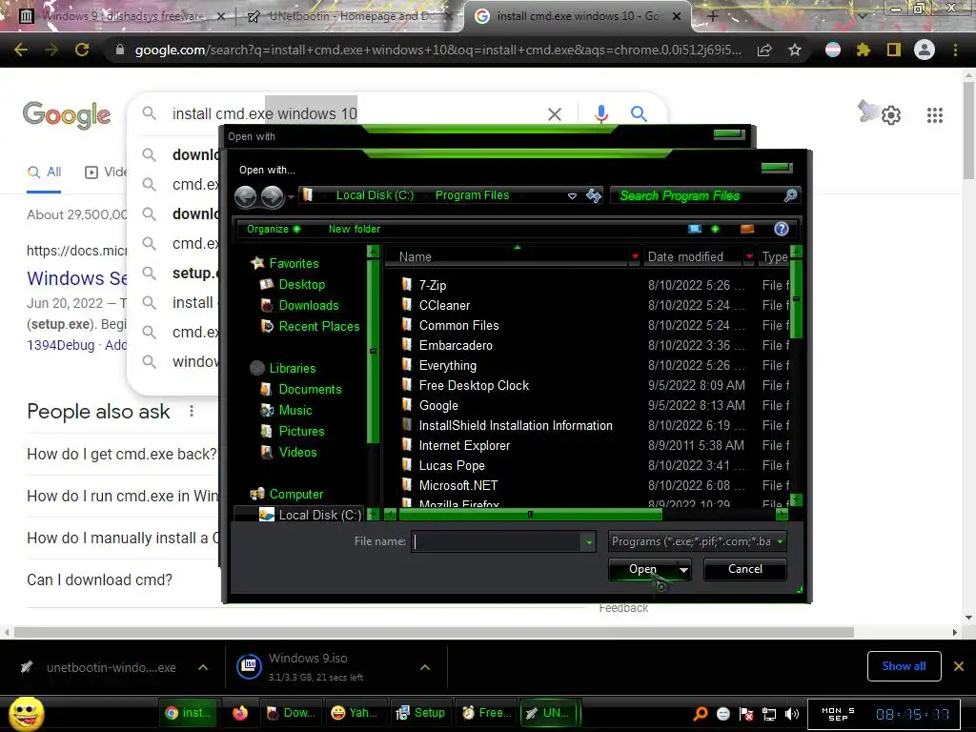The height and width of the screenshot is (732, 976).
Task: Click the search magnifier in Program Files search
Action: tap(789, 195)
